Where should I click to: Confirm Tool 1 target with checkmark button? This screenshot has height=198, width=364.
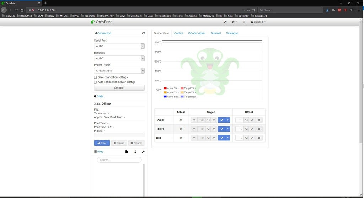[x=222, y=129]
